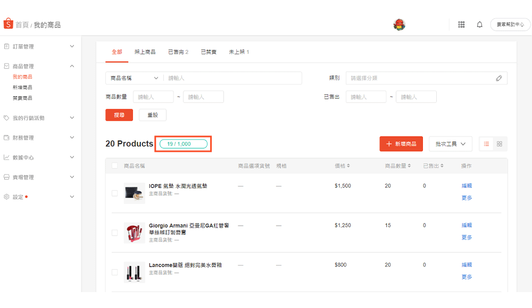The height and width of the screenshot is (308, 532).
Task: Open the notifications bell
Action: click(479, 24)
